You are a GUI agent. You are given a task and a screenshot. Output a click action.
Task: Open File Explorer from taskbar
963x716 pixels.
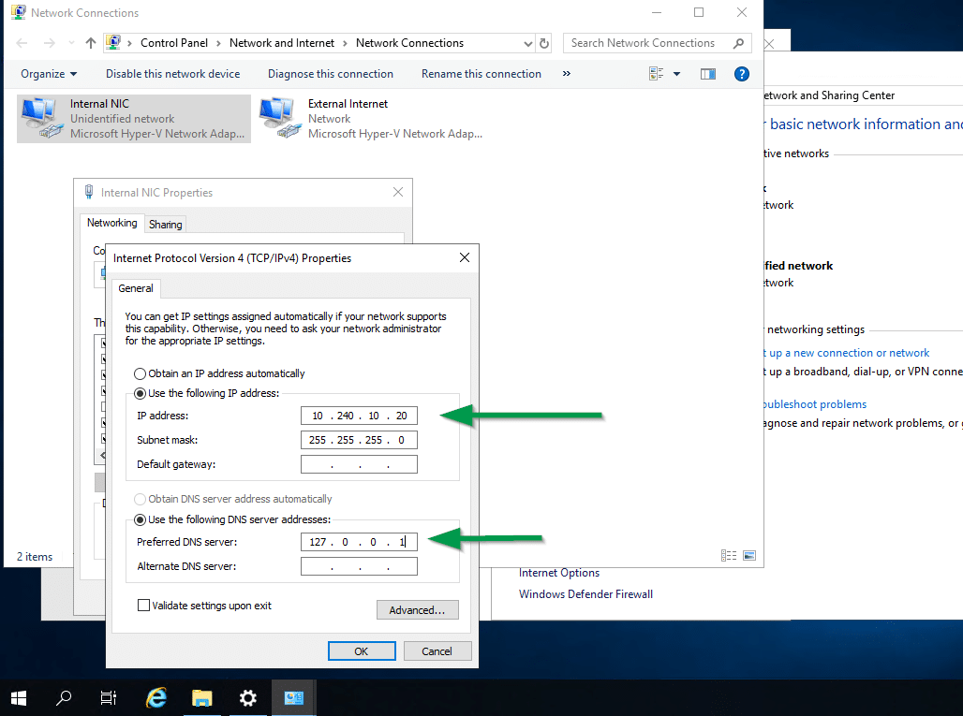tap(201, 697)
